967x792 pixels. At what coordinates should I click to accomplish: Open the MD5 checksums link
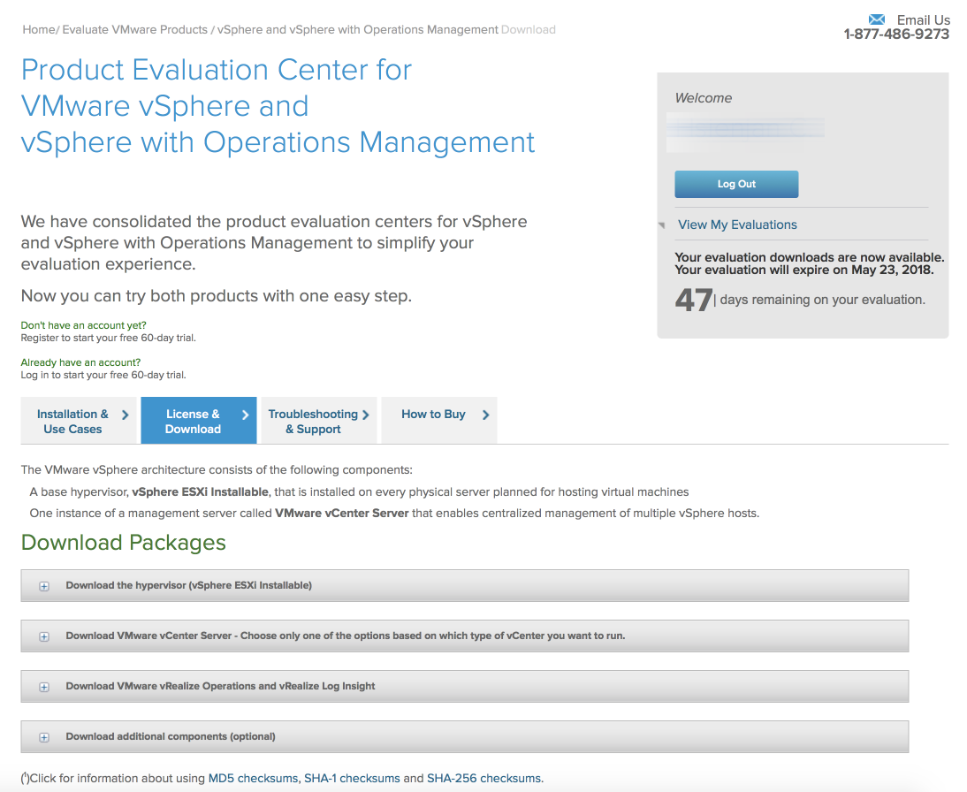click(x=253, y=779)
